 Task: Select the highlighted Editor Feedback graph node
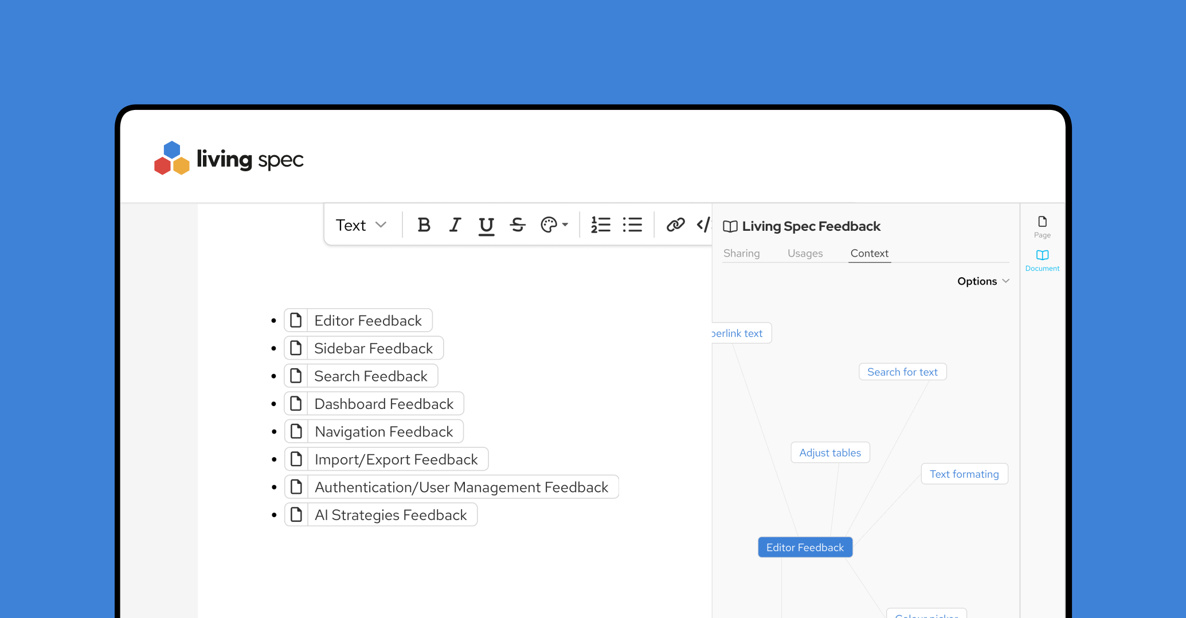tap(805, 548)
